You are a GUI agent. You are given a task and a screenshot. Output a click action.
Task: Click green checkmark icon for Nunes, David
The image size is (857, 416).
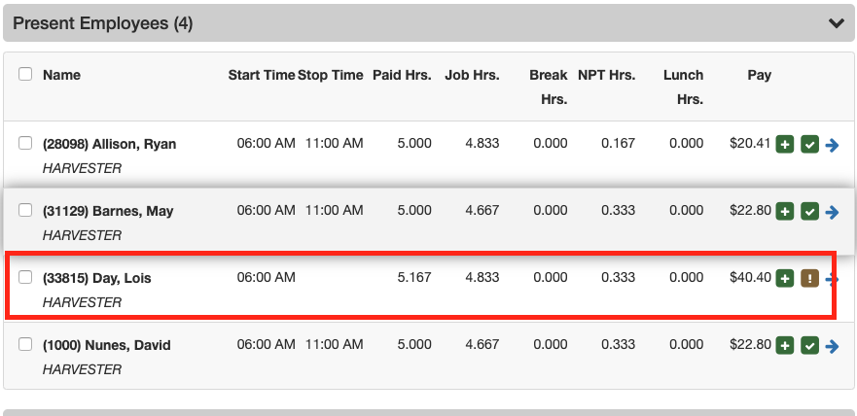tap(809, 345)
